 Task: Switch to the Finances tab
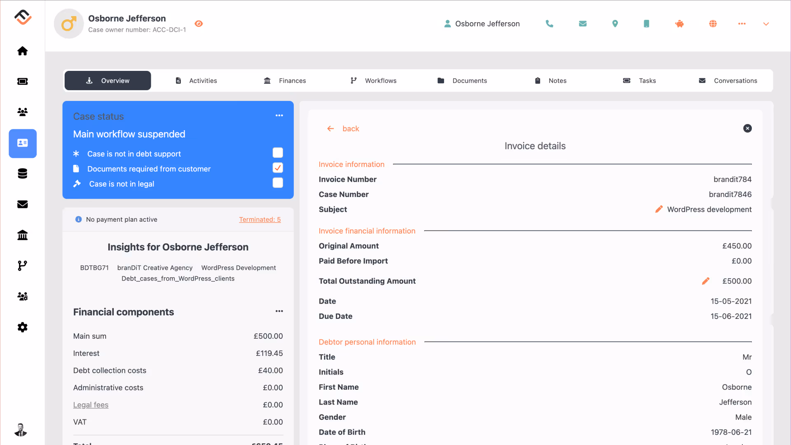pos(285,81)
